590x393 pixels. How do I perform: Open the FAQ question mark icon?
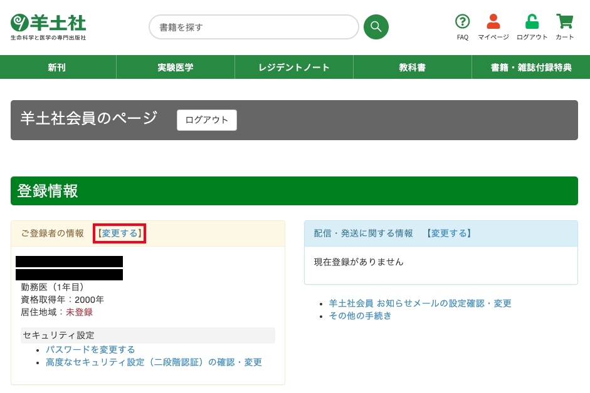[x=462, y=22]
